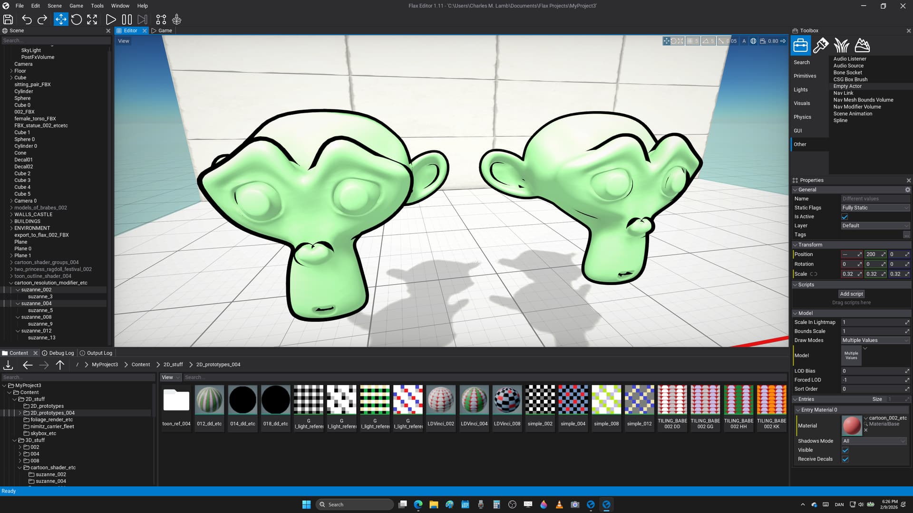Toggle the Receive Decals checkbox
913x513 pixels.
pyautogui.click(x=845, y=459)
